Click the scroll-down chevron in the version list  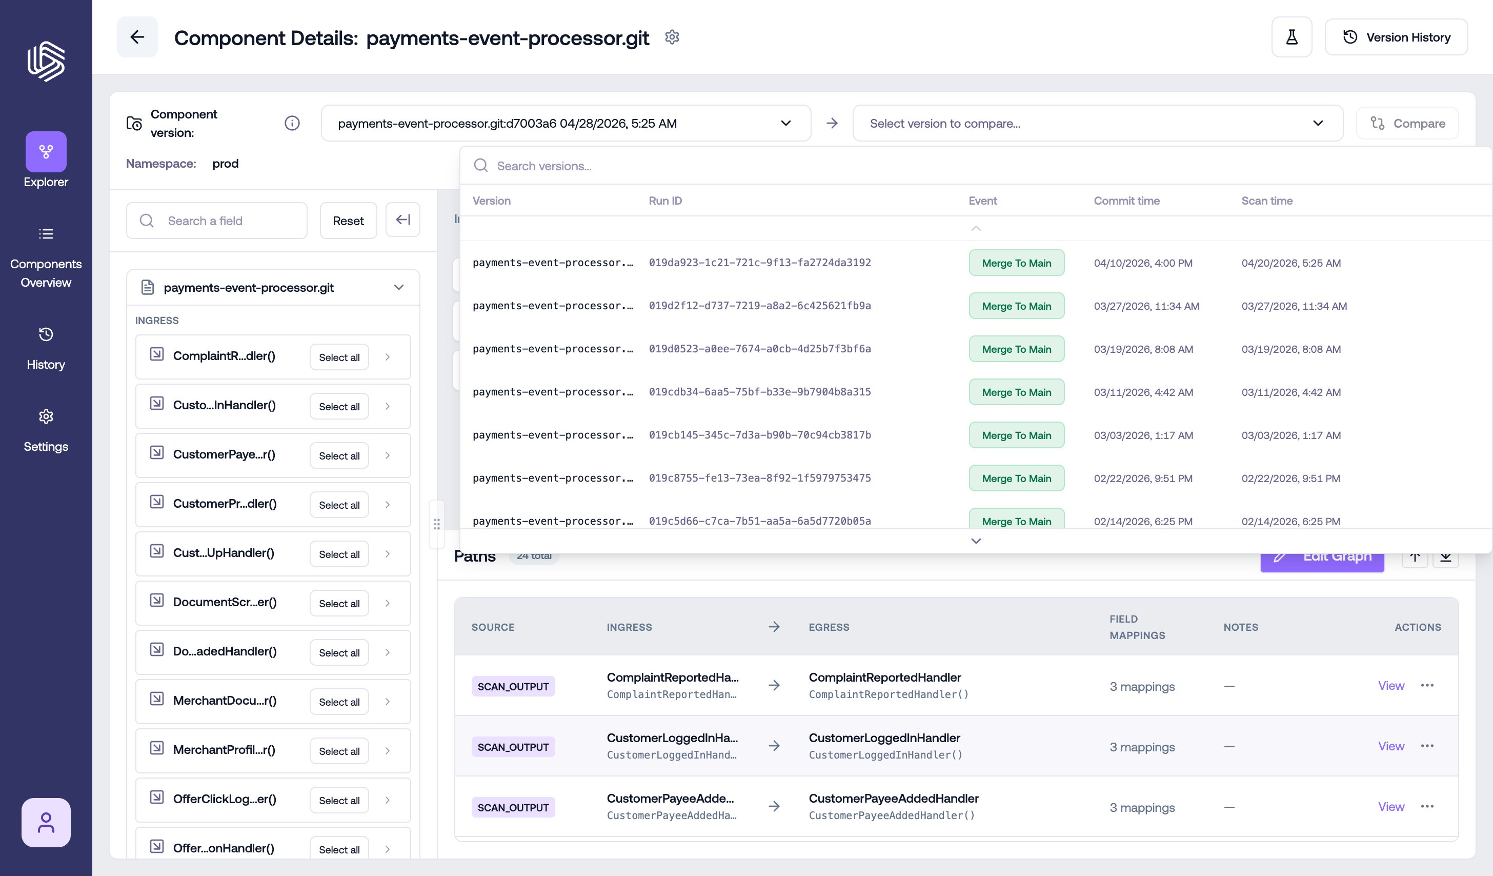[x=976, y=541]
